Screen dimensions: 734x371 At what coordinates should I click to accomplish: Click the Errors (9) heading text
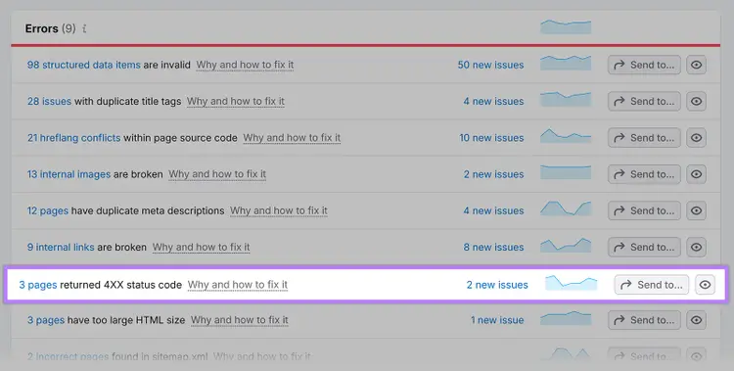click(x=50, y=28)
